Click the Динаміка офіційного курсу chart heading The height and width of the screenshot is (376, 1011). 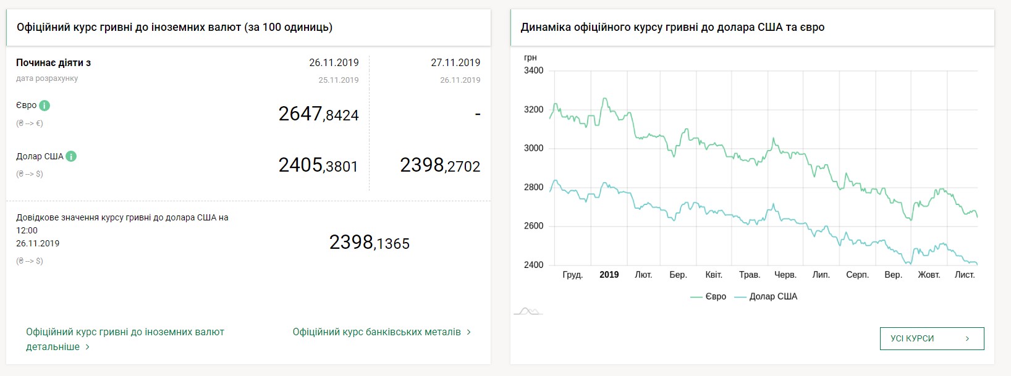pyautogui.click(x=672, y=27)
